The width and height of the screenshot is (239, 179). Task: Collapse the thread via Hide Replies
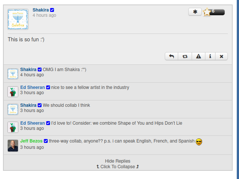click(x=117, y=161)
